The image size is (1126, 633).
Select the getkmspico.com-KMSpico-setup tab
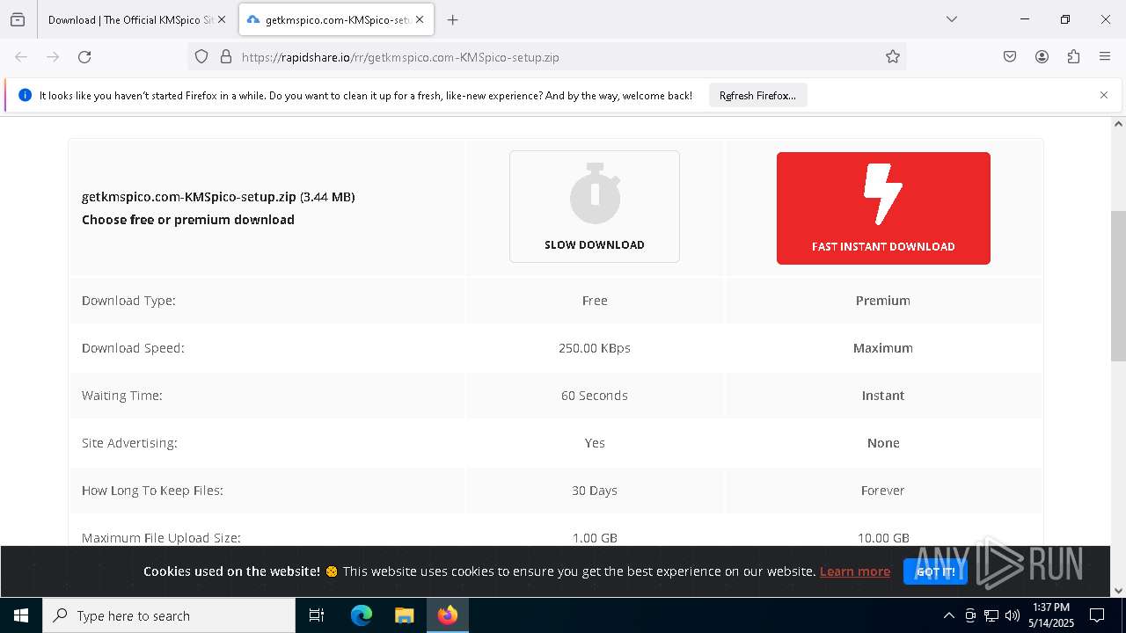point(335,19)
